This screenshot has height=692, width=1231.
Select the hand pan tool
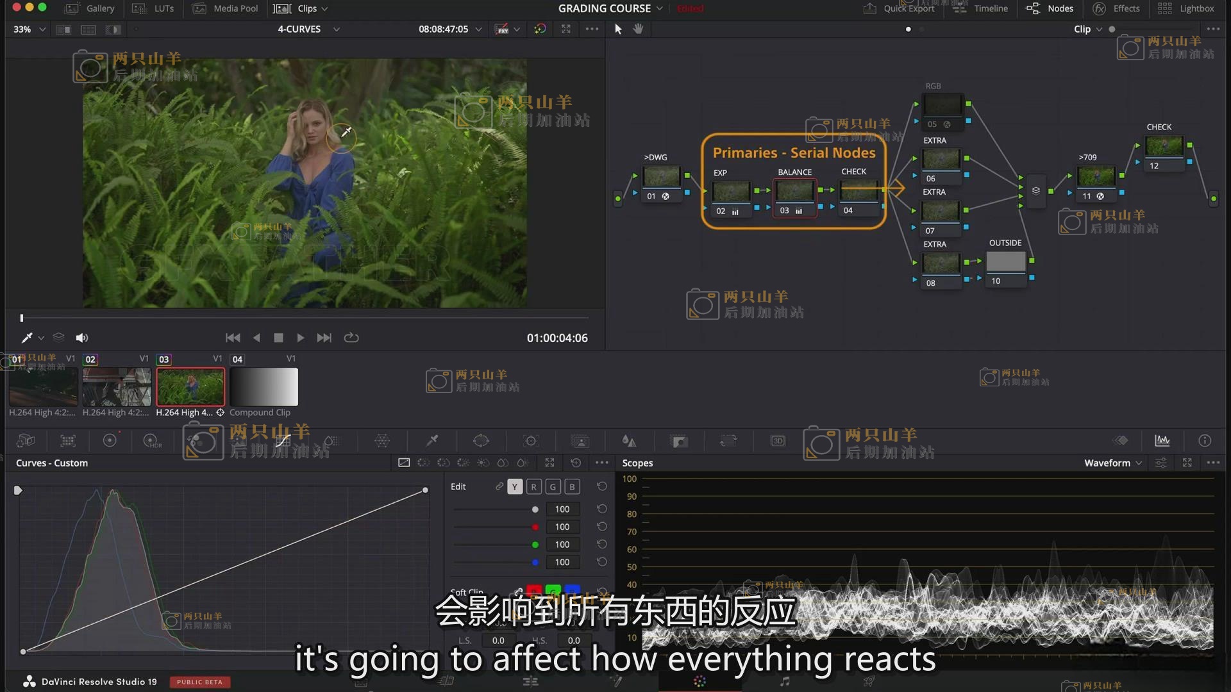(x=639, y=29)
